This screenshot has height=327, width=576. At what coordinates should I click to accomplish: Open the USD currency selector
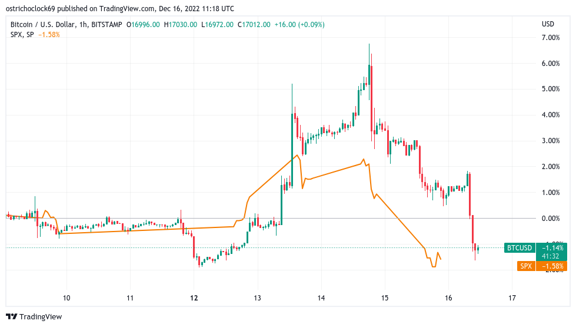click(x=548, y=24)
